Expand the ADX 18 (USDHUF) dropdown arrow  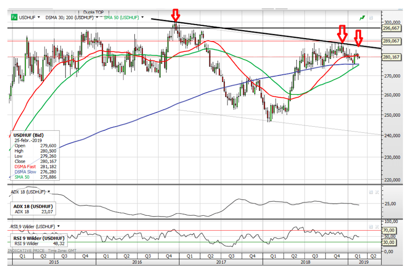49,192
